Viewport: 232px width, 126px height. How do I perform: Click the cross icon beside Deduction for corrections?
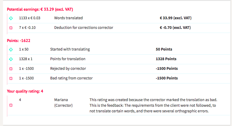[11, 28]
